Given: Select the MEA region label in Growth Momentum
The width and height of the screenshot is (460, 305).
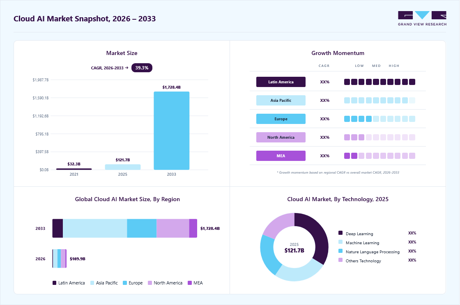Looking at the screenshot, I should pos(281,156).
